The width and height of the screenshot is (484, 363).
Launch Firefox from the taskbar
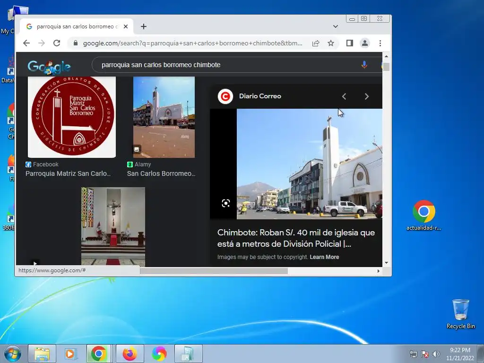pyautogui.click(x=130, y=354)
